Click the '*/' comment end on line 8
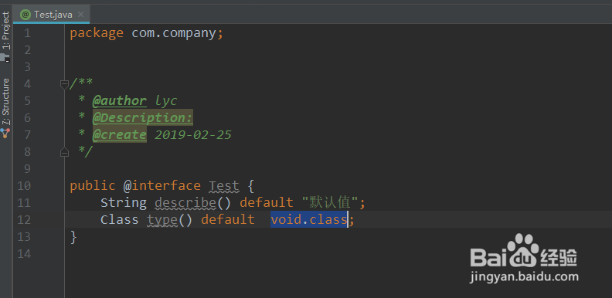Viewport: 612px width, 298px height. [x=86, y=152]
